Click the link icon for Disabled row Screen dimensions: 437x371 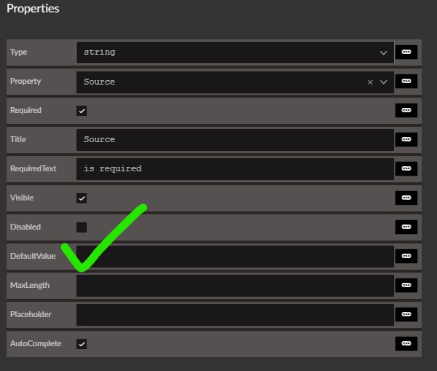coord(406,227)
